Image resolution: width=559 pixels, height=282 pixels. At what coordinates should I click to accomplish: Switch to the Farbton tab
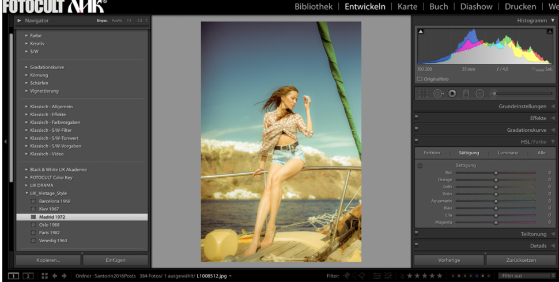[432, 153]
